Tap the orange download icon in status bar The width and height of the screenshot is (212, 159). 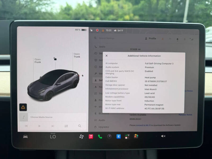pos(103,30)
